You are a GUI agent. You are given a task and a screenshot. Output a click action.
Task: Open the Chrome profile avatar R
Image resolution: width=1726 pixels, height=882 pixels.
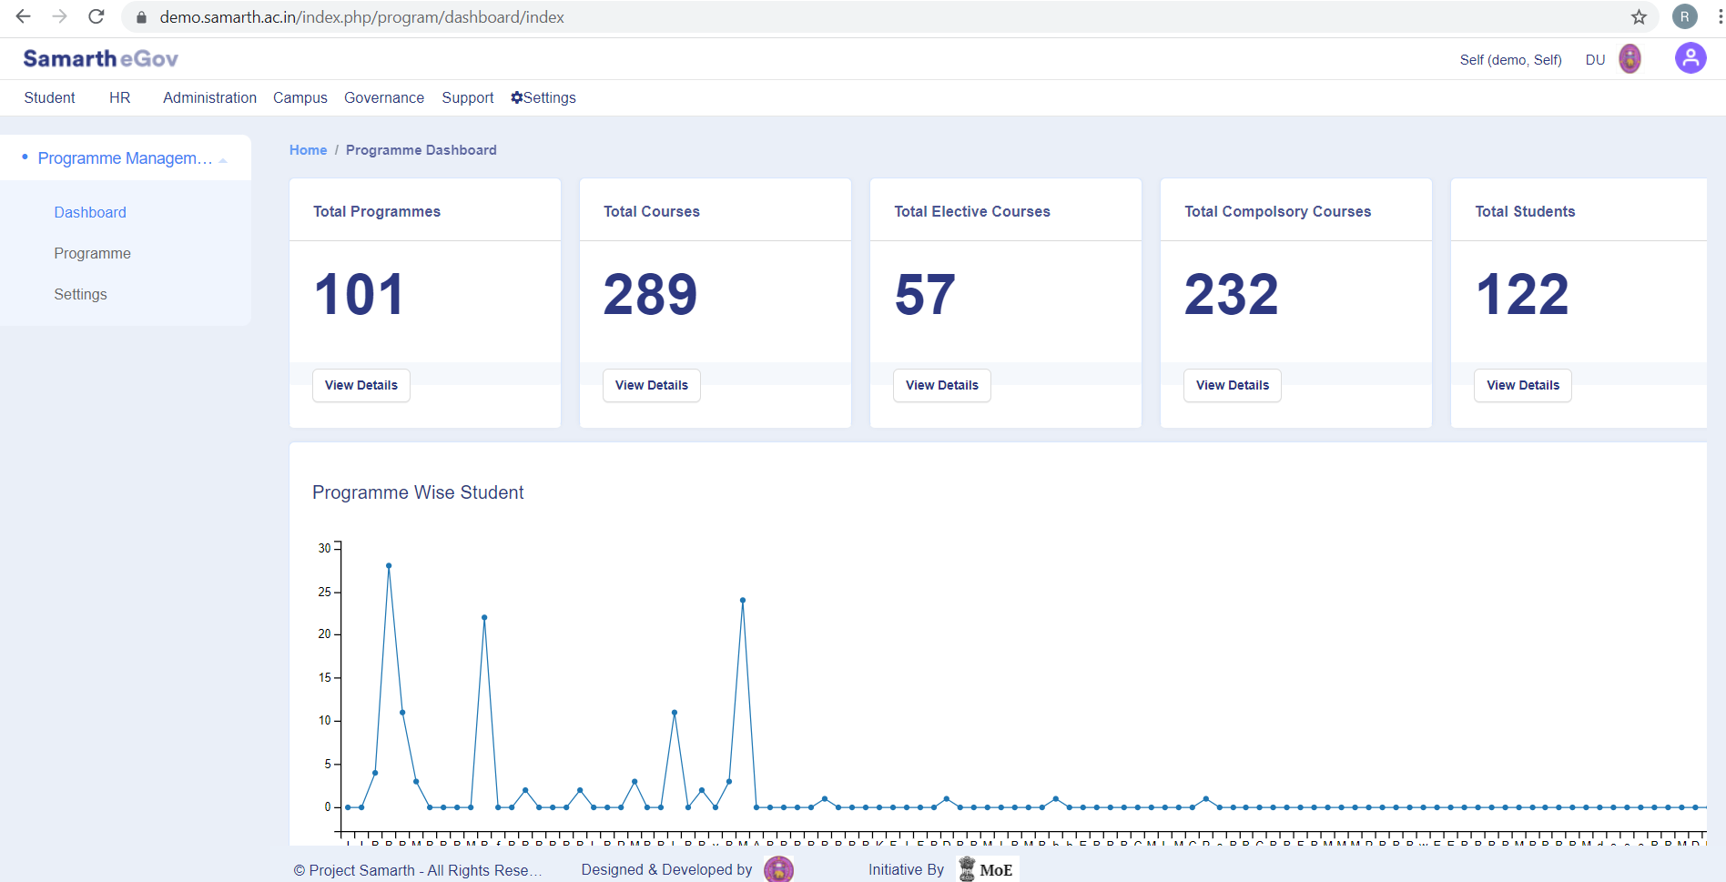[x=1684, y=16]
